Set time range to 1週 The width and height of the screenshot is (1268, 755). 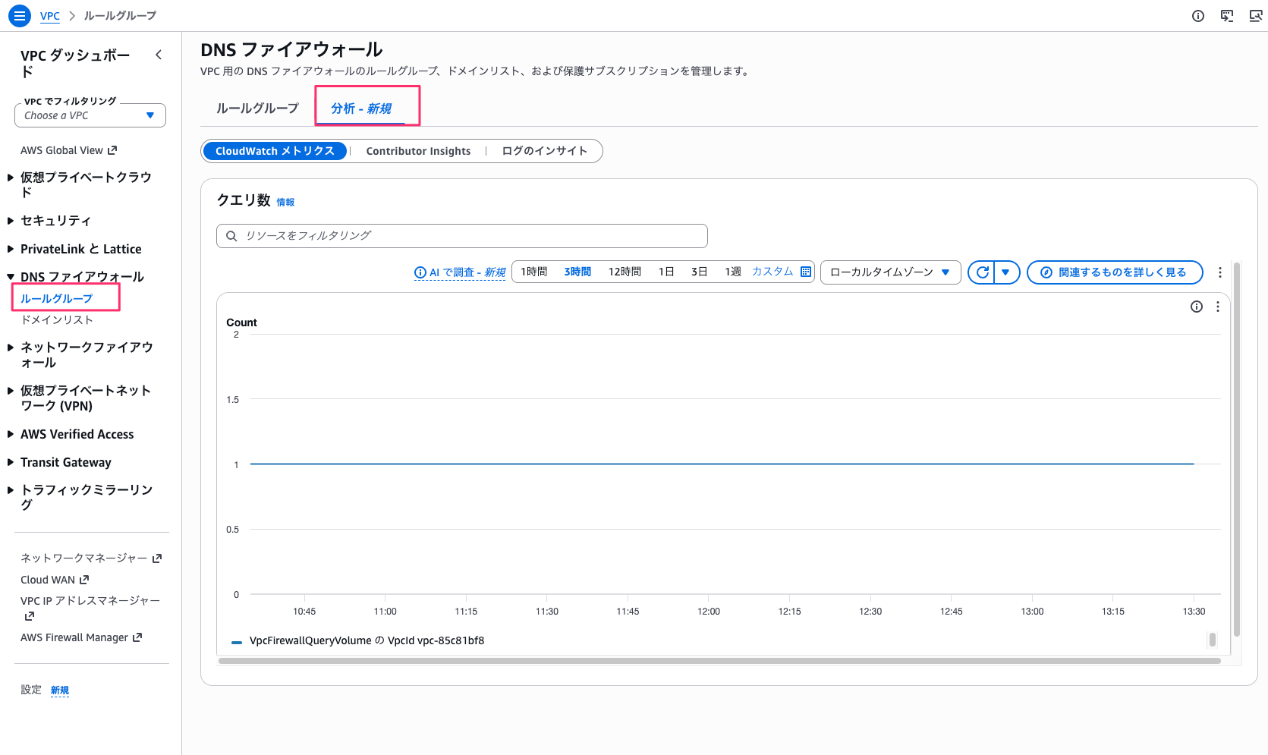(732, 272)
